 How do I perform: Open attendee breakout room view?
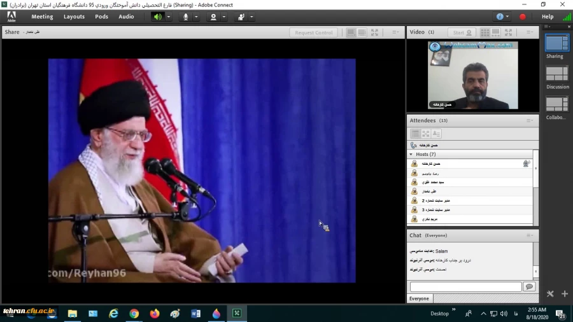[x=425, y=134]
